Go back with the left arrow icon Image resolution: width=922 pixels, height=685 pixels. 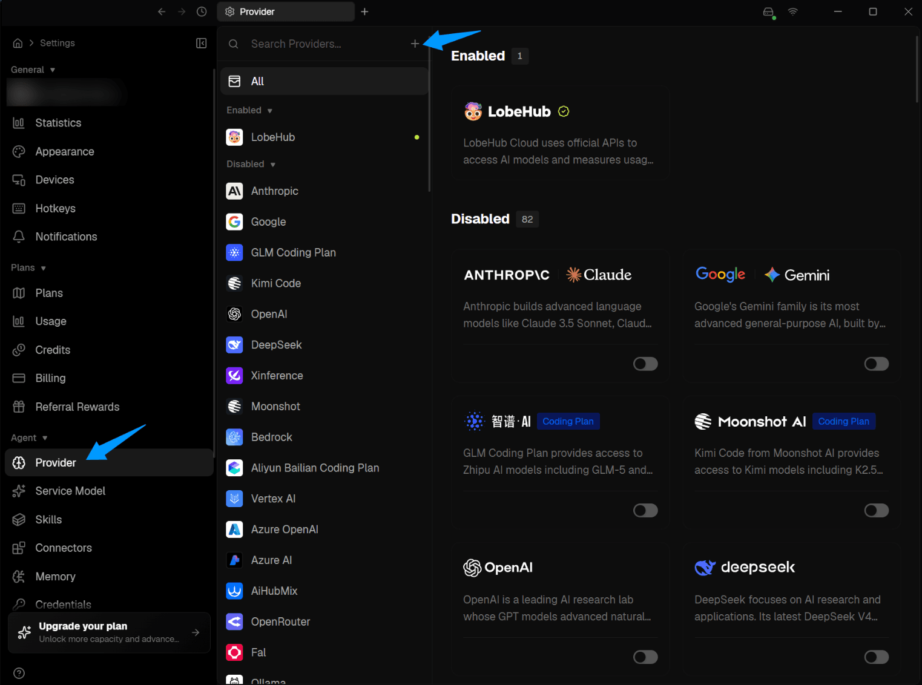(x=162, y=11)
